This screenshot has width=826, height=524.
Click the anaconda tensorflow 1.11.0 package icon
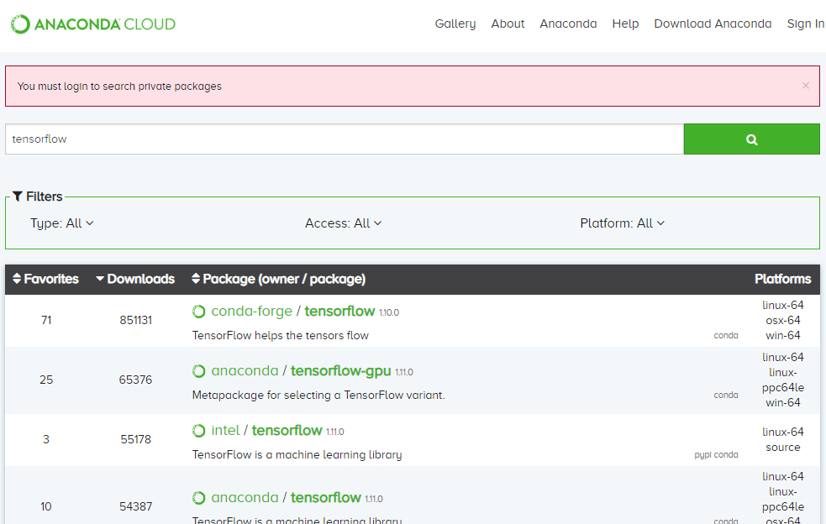click(198, 498)
